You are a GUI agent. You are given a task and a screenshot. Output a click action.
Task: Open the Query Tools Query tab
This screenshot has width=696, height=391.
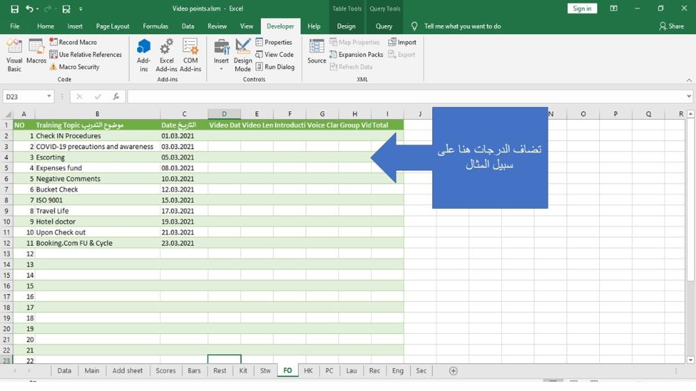[384, 26]
